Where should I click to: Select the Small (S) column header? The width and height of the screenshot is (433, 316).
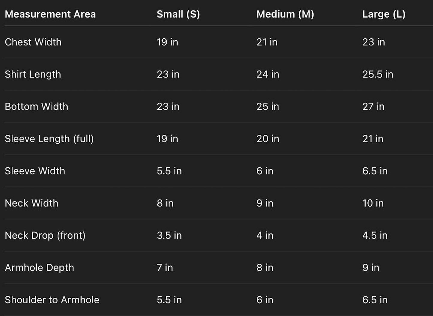(178, 14)
